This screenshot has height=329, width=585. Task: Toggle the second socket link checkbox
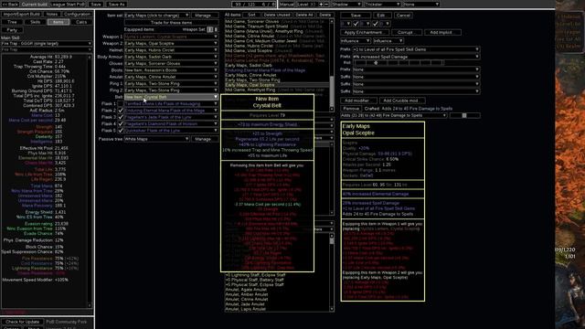point(376,24)
